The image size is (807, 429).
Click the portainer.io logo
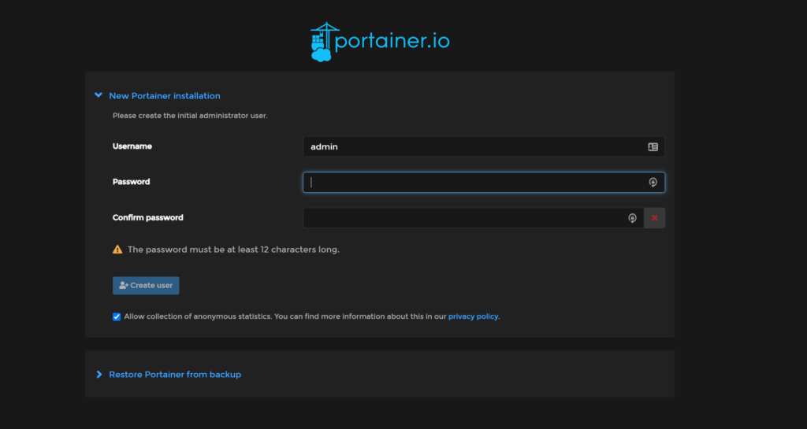[x=380, y=42]
